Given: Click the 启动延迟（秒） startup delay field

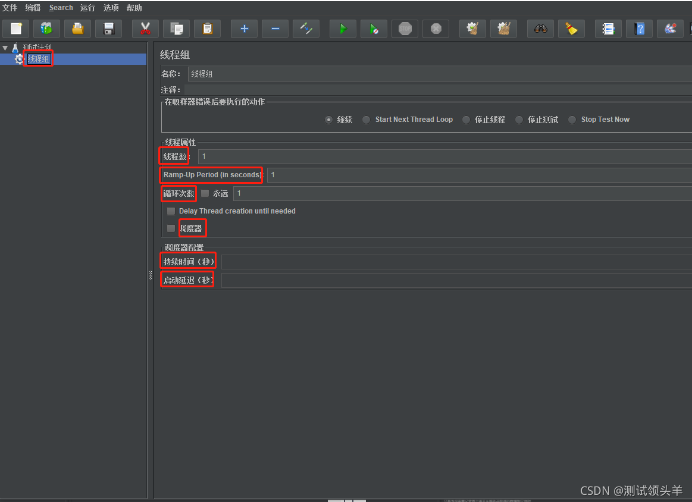Looking at the screenshot, I should point(456,280).
